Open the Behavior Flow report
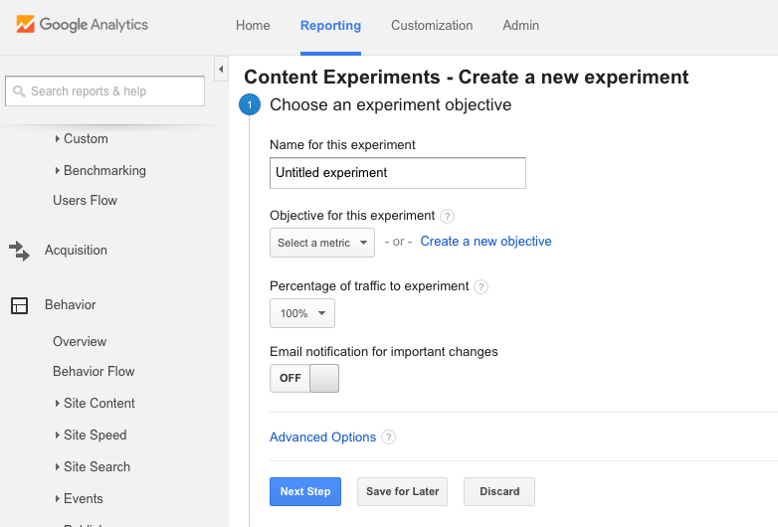The image size is (778, 527). [94, 371]
